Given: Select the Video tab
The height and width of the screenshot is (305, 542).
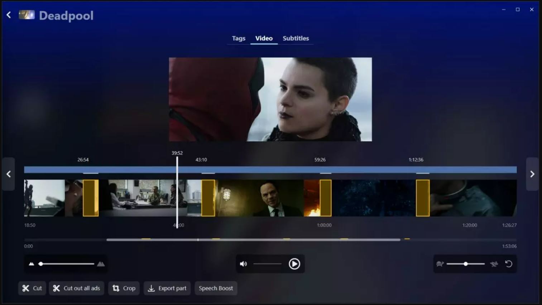Looking at the screenshot, I should pos(264,38).
